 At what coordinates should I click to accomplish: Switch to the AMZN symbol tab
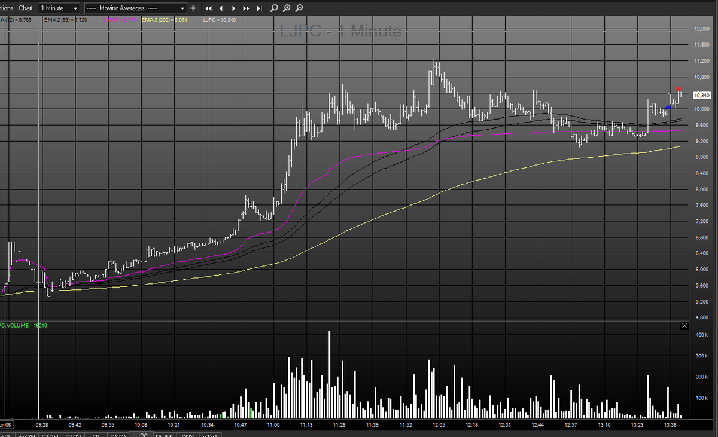click(x=26, y=435)
